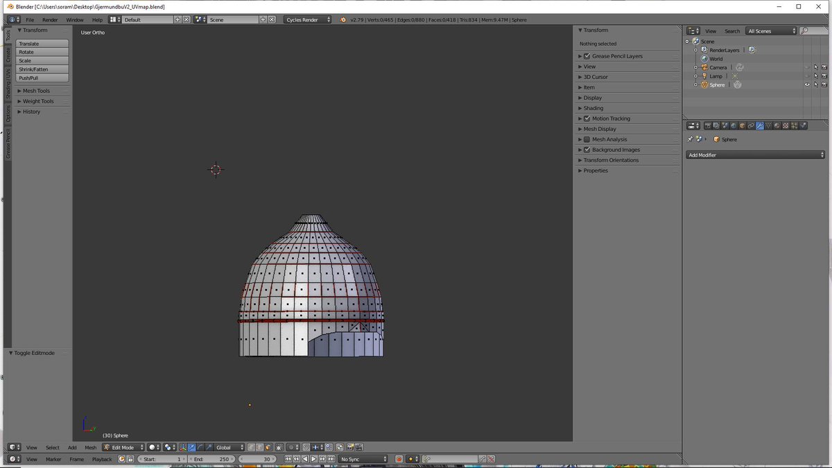The image size is (832, 468).
Task: Click the auto keyframe record button
Action: pos(399,459)
